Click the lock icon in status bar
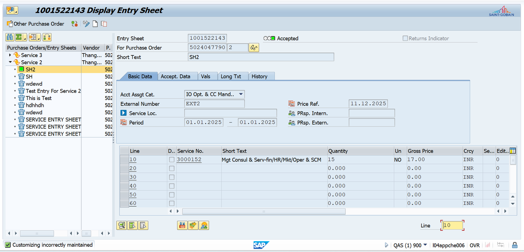Viewport: 524px width, 252px height. [x=515, y=245]
